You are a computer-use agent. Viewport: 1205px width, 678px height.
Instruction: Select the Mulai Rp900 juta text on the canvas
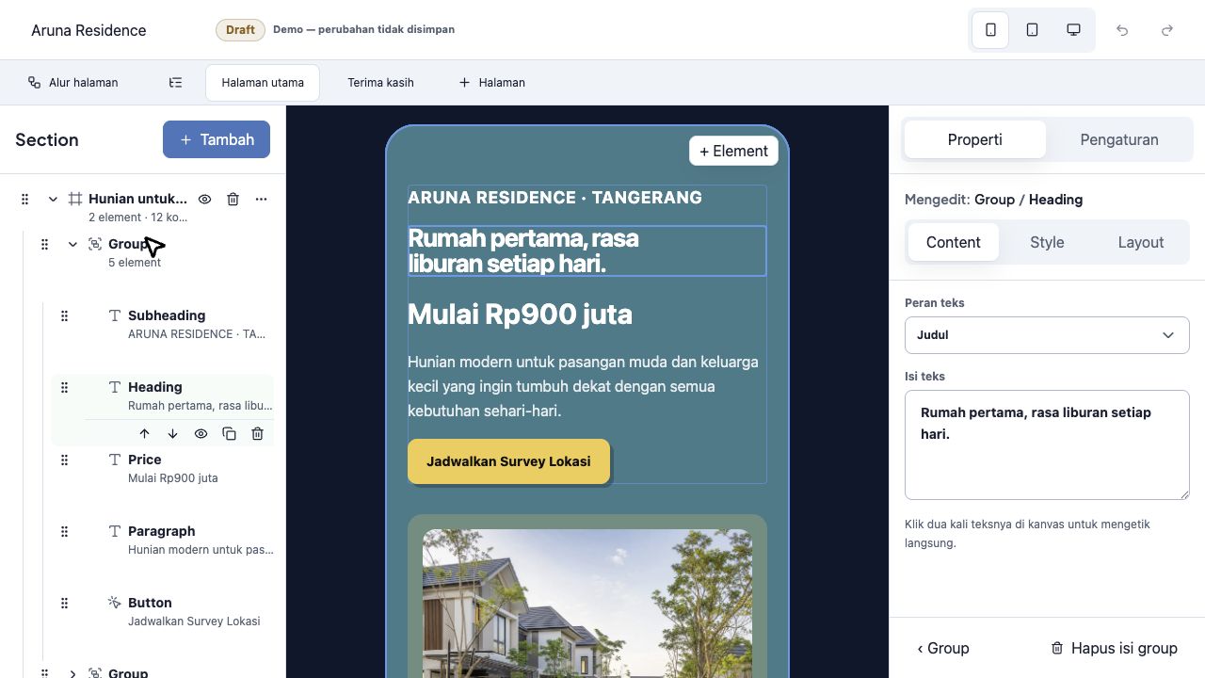(520, 314)
